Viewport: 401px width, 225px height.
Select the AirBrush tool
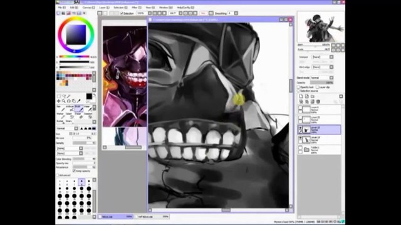point(70,108)
